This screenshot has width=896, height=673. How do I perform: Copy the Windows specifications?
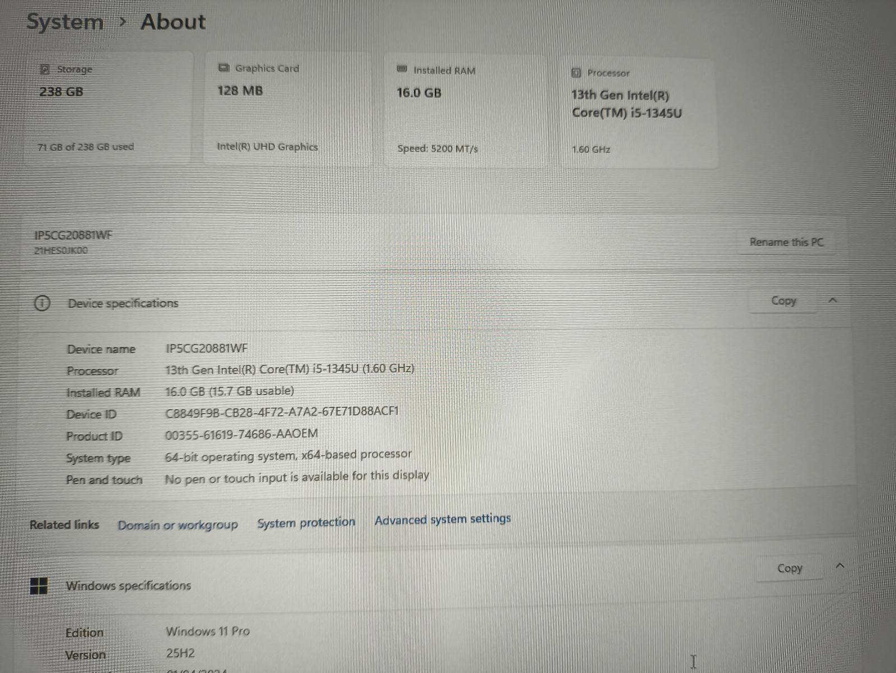(x=790, y=568)
